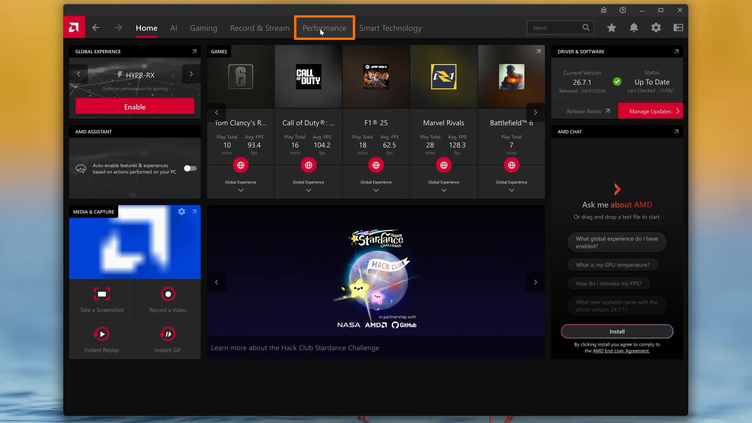Expand the Driver & Software panel arrow

click(x=677, y=51)
